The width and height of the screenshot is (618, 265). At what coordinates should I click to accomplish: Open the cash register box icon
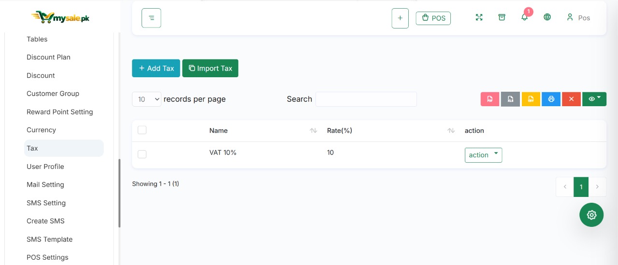(x=502, y=17)
